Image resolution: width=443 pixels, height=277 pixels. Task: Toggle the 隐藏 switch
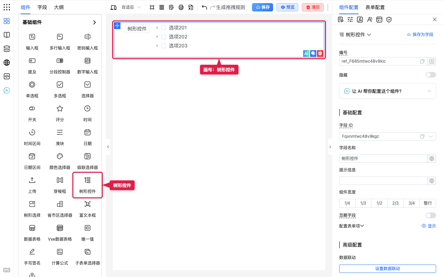pos(431,75)
